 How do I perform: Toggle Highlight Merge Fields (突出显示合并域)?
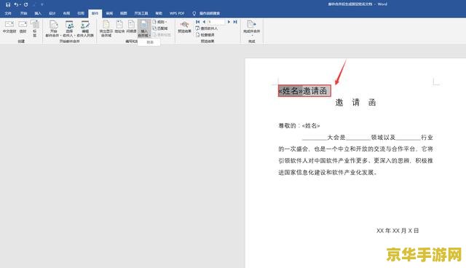point(106,28)
